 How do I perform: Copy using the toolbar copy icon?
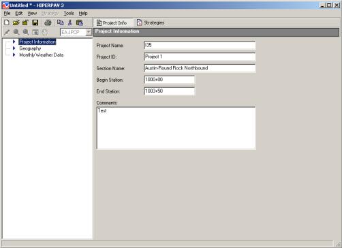tap(60, 22)
